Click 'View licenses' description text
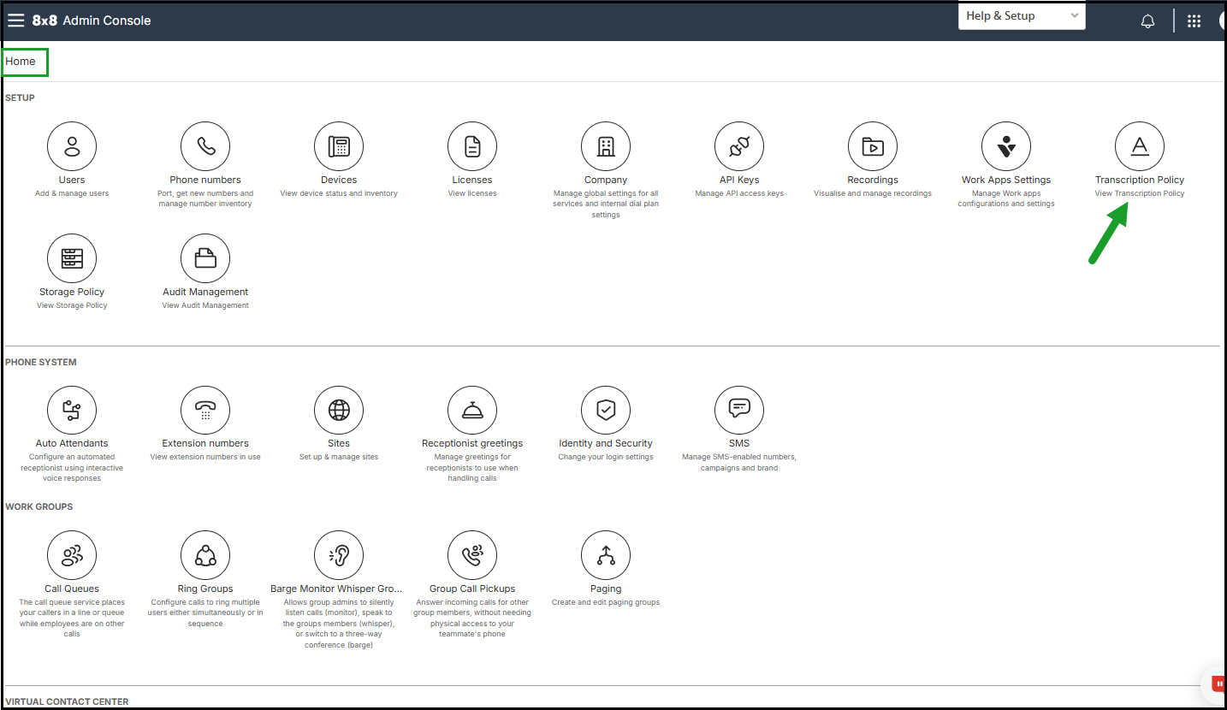 click(x=472, y=193)
